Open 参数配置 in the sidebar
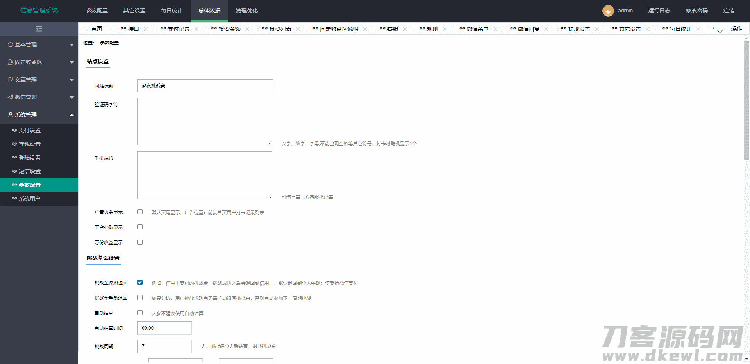 coord(39,185)
